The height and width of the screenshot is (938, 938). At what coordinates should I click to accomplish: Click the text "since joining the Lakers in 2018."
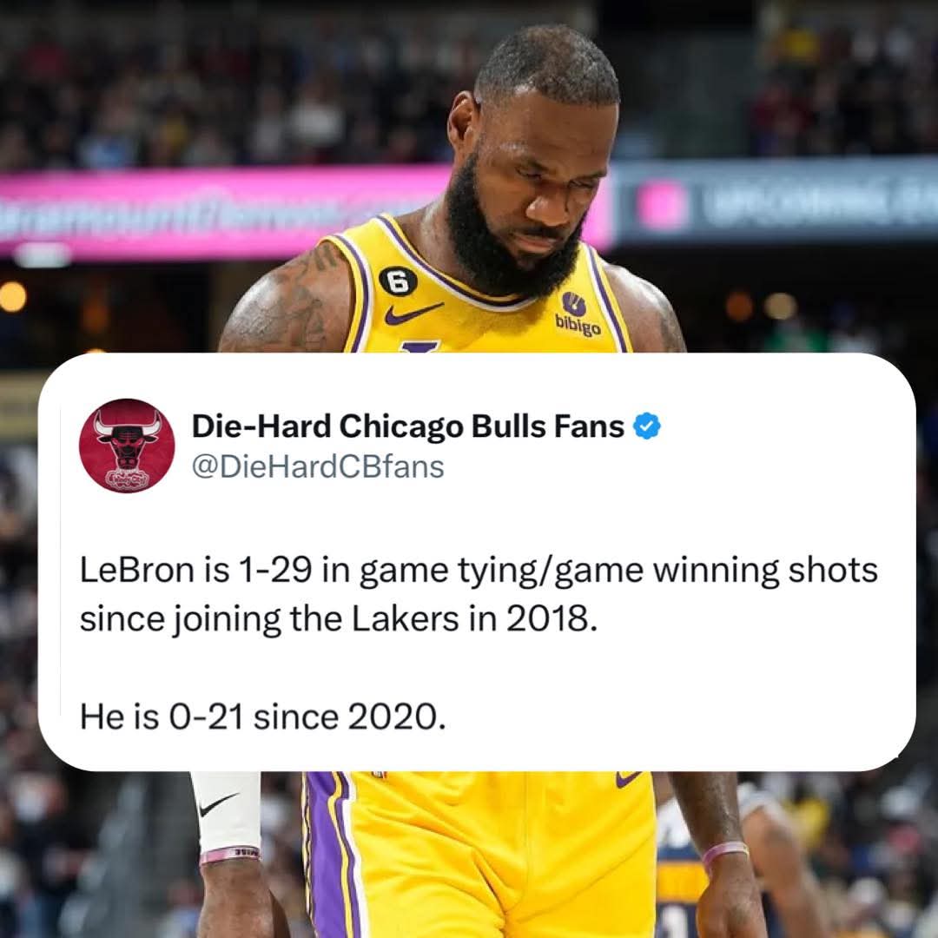[339, 618]
